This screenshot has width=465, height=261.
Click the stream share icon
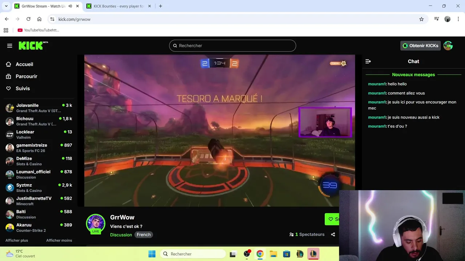[x=333, y=235]
